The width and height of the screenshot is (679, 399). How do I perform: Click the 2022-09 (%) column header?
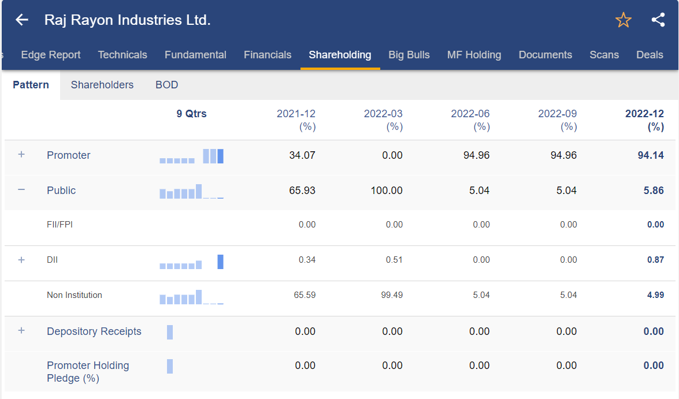coord(557,120)
